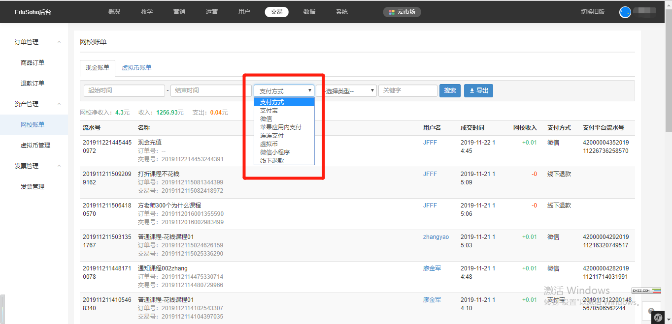
Task: Switch to the 虚拟币账单 tab
Action: coord(136,68)
